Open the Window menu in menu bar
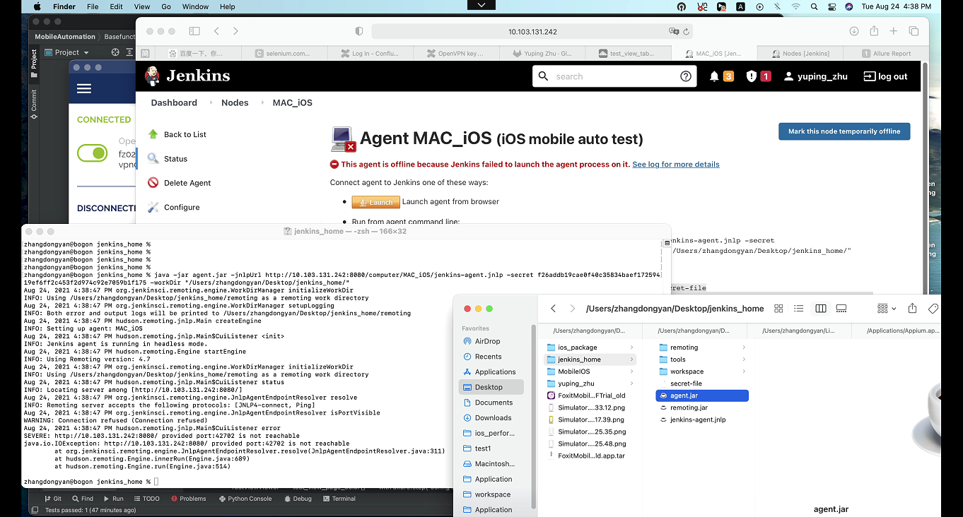 [x=195, y=6]
